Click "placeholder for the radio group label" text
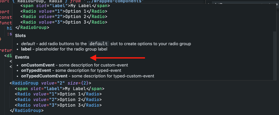 point(71,49)
